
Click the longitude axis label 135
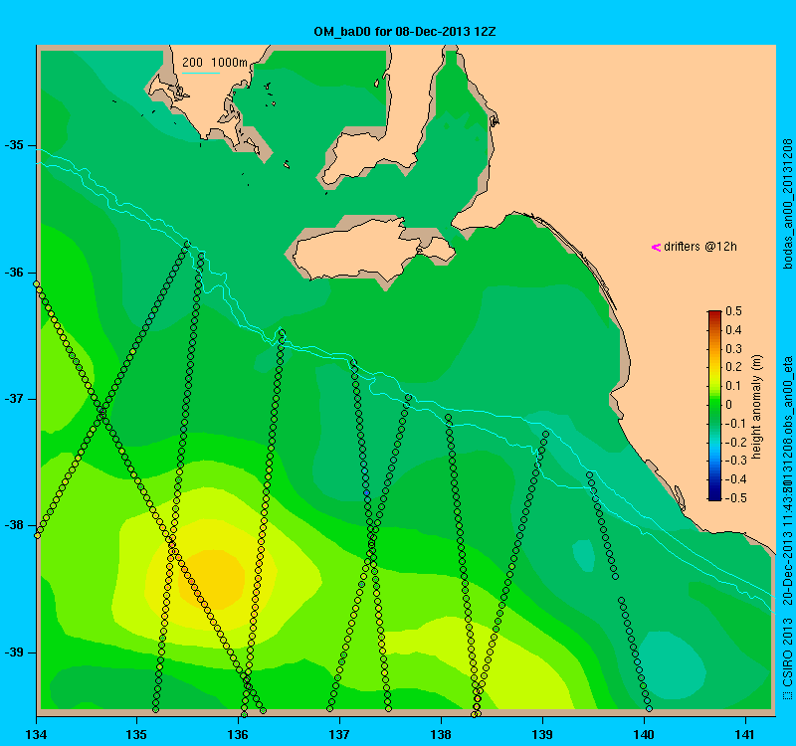coord(137,734)
